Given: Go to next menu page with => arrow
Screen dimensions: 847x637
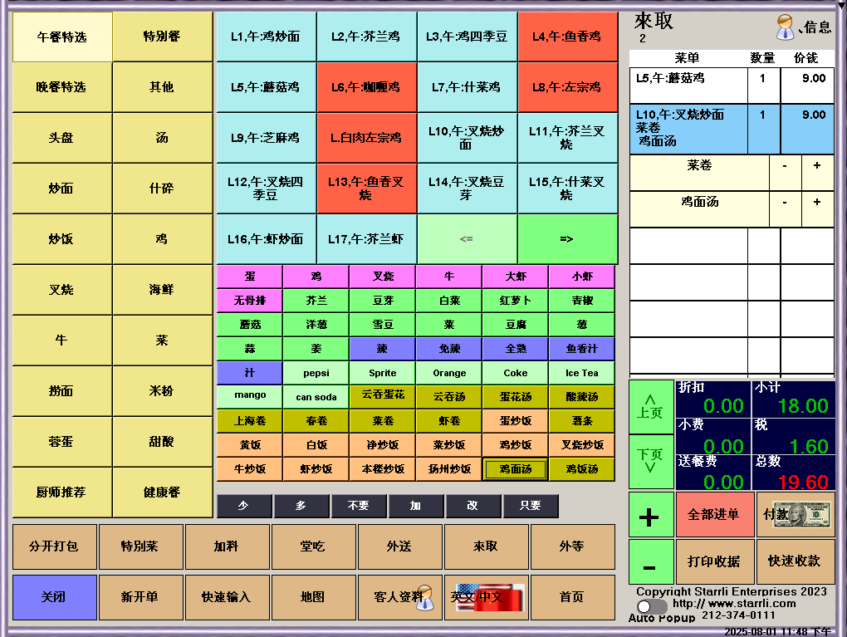Looking at the screenshot, I should point(567,239).
